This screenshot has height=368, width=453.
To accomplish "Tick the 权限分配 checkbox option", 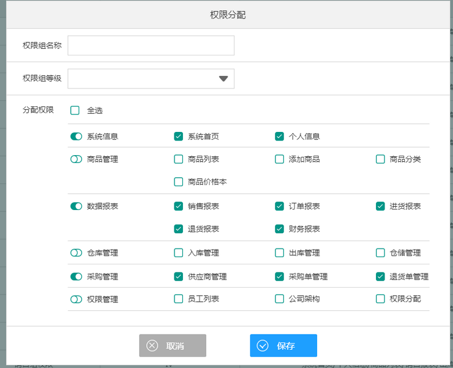I will [381, 299].
